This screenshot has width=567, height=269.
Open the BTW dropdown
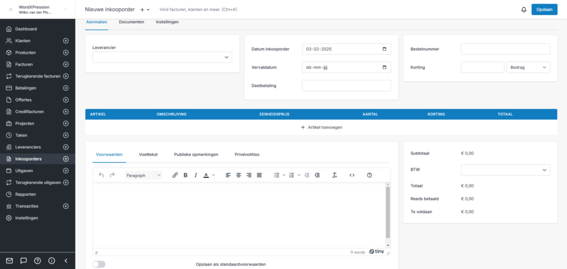pos(505,170)
